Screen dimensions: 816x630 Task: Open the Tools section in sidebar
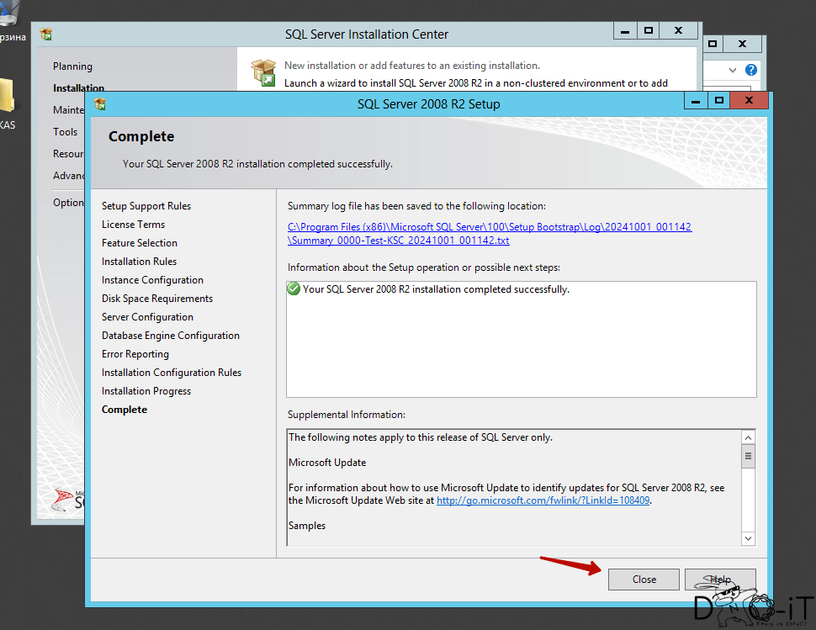coord(65,131)
